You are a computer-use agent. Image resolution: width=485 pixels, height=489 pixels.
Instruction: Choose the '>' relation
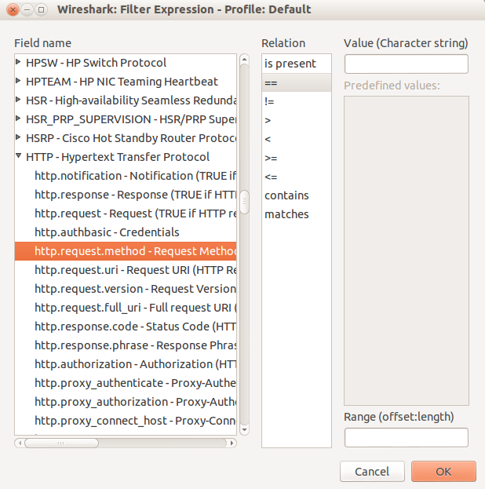pyautogui.click(x=297, y=120)
